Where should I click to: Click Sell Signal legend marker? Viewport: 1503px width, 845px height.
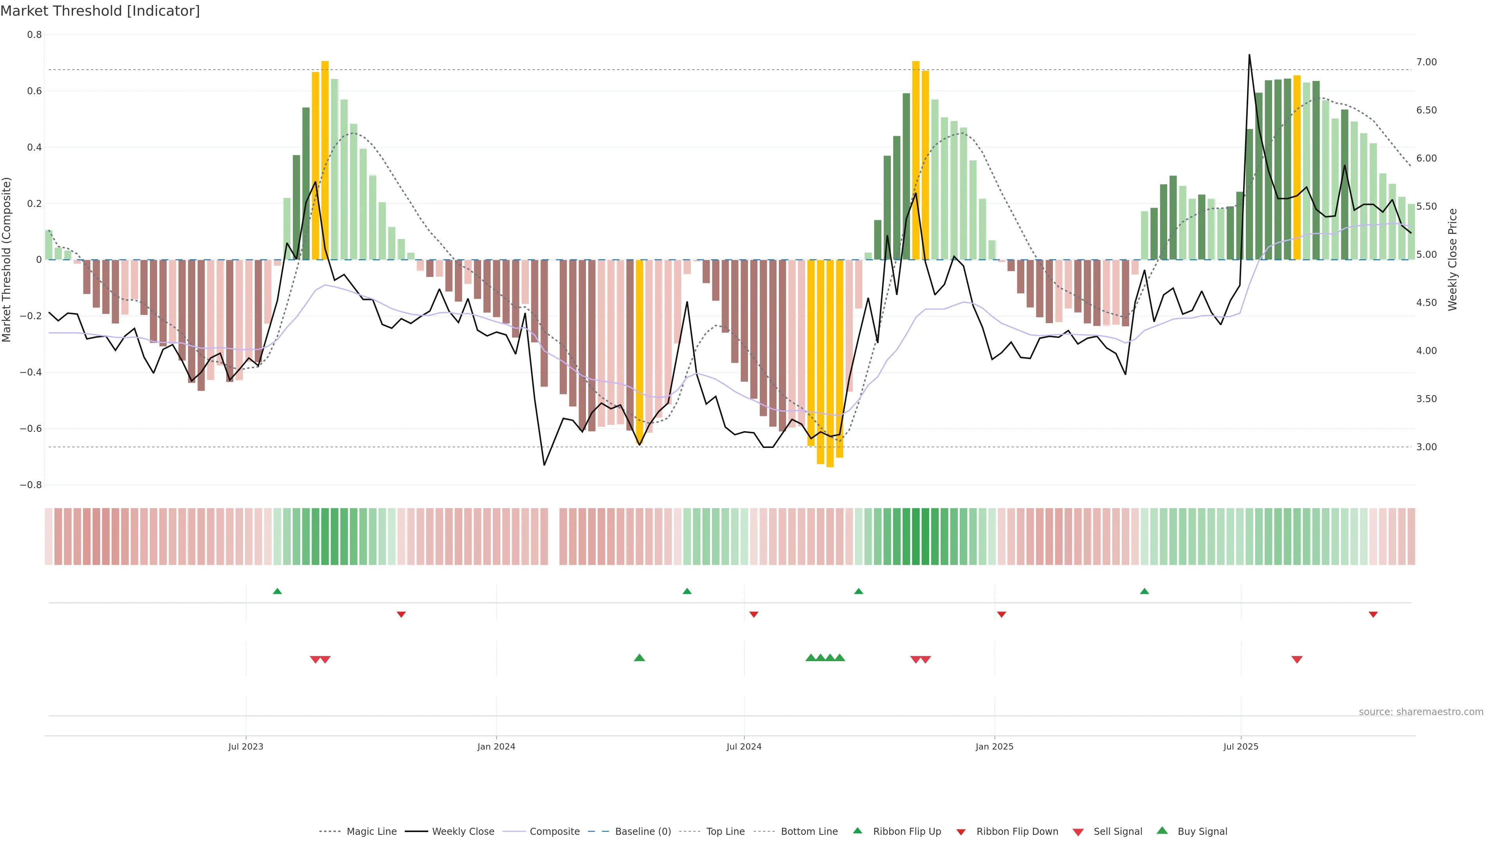coord(1078,832)
